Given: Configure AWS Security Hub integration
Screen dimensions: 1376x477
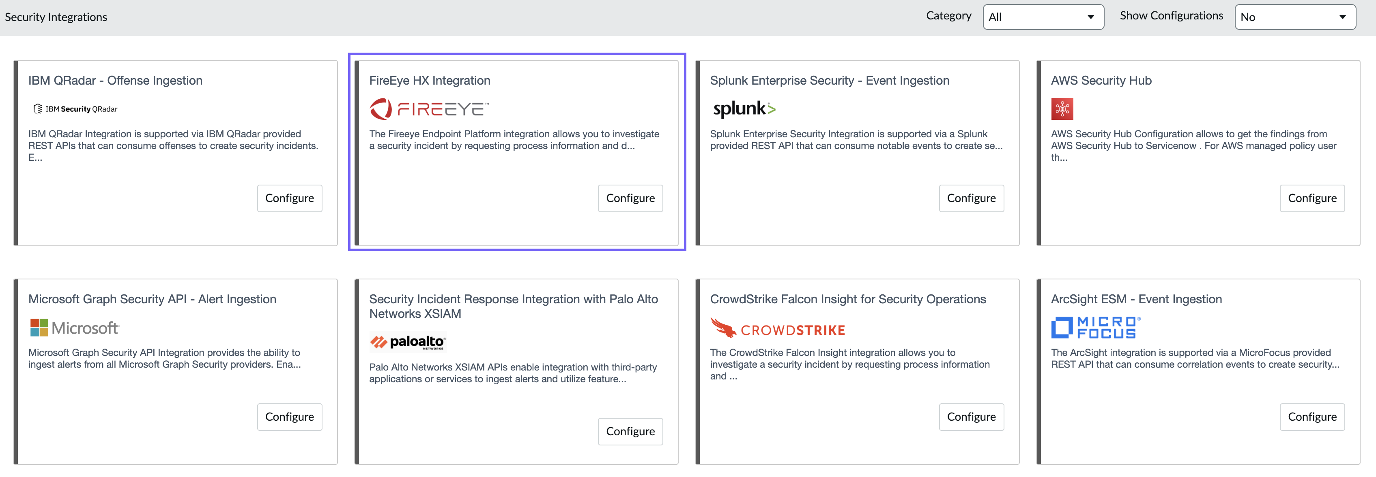Looking at the screenshot, I should (1312, 198).
